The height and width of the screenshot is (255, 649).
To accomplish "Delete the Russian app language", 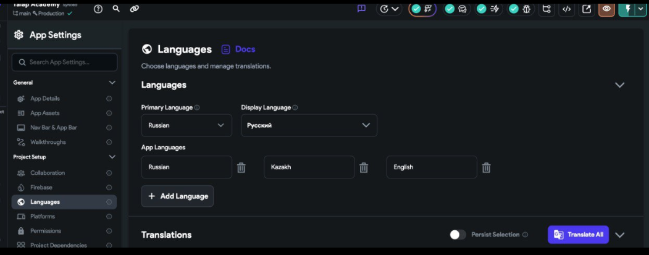I will pos(241,167).
